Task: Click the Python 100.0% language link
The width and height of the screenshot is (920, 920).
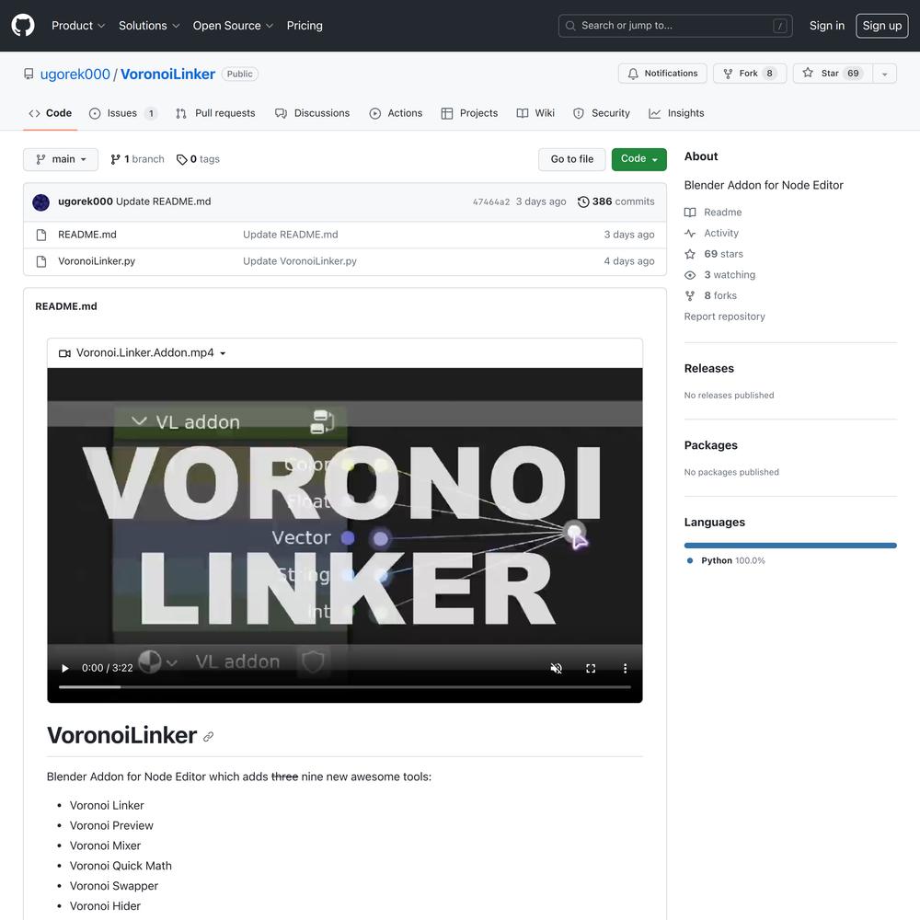Action: point(727,561)
